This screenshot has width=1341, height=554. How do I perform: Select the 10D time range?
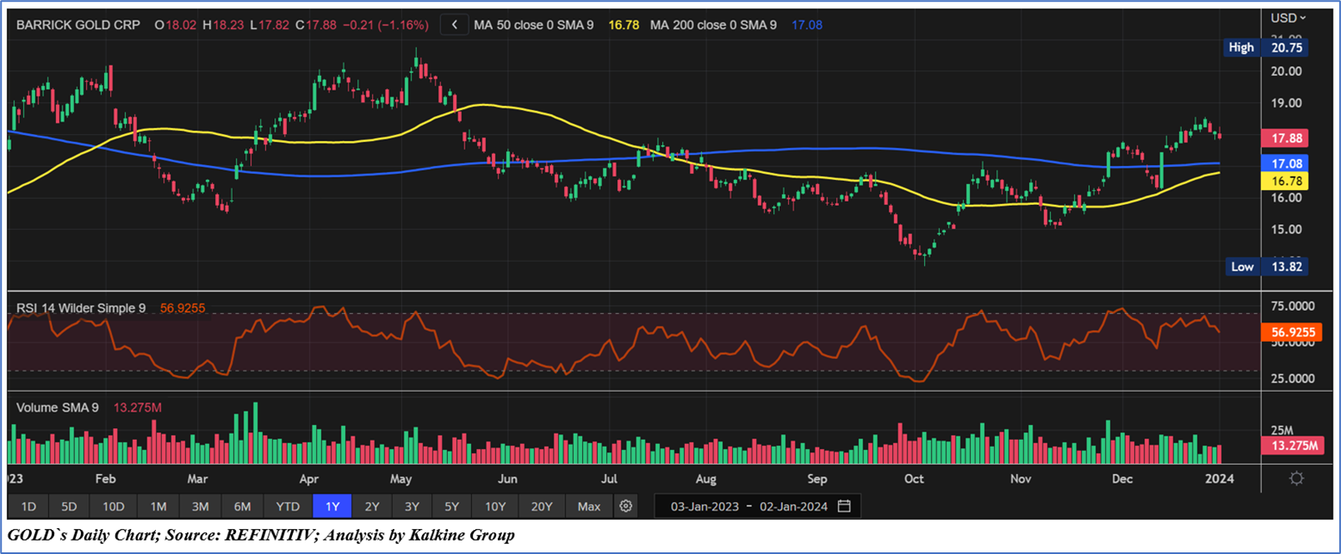click(x=113, y=506)
